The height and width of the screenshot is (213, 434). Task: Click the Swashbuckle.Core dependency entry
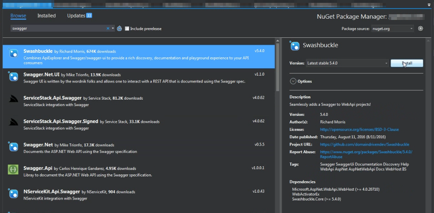(x=316, y=199)
